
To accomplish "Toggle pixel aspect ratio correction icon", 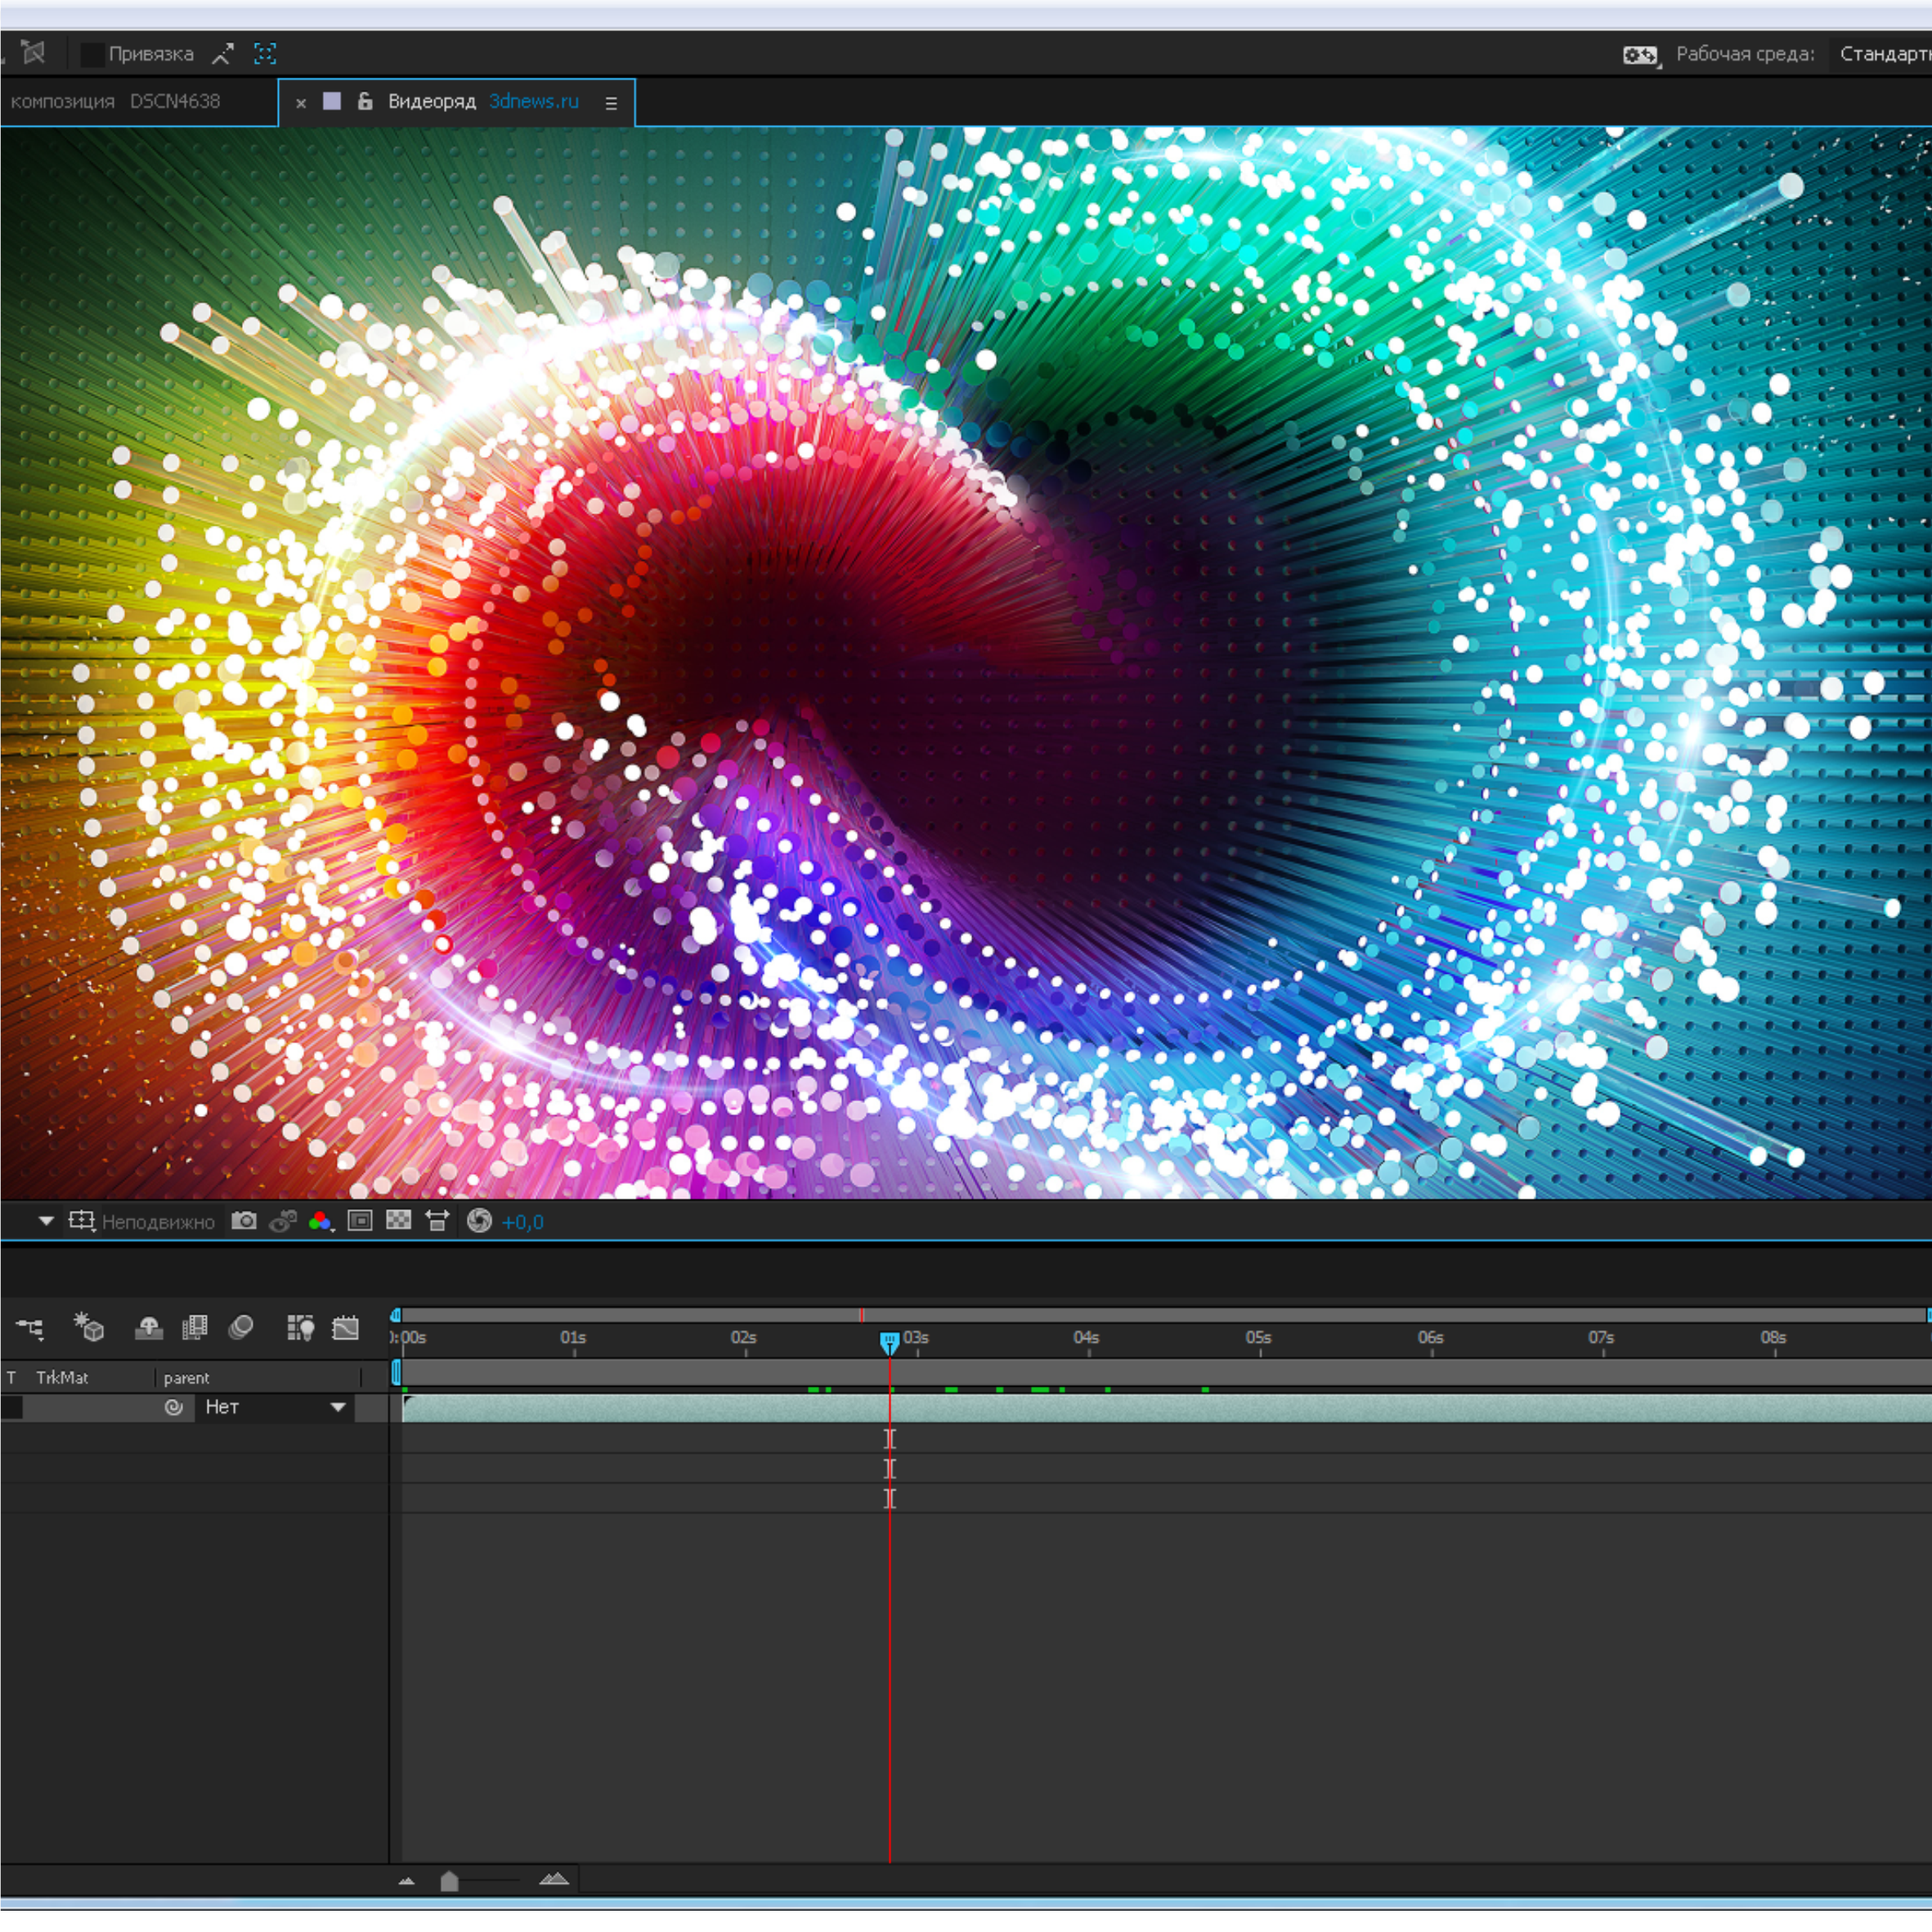I will [437, 1221].
